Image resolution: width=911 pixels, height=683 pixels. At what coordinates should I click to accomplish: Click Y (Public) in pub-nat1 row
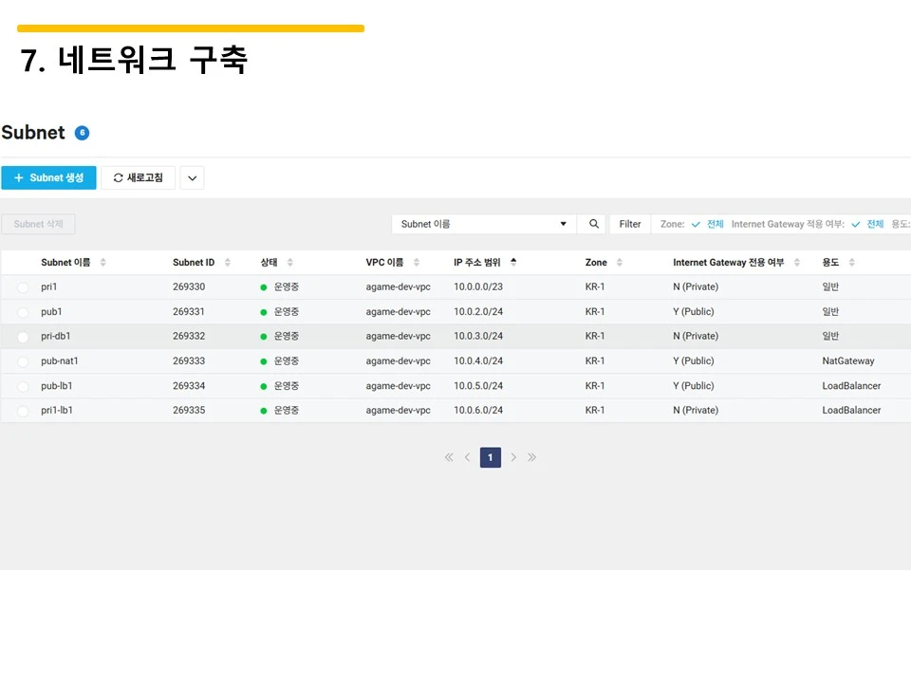coord(693,361)
